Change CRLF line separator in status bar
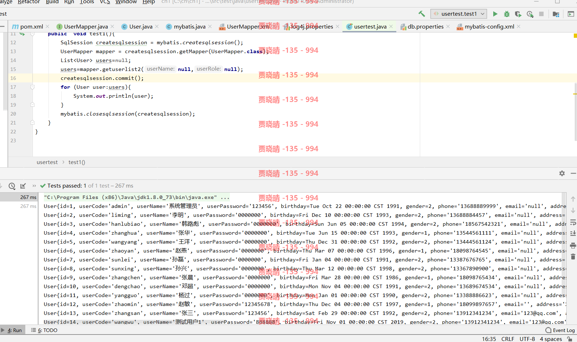This screenshot has width=577, height=342. pos(508,339)
